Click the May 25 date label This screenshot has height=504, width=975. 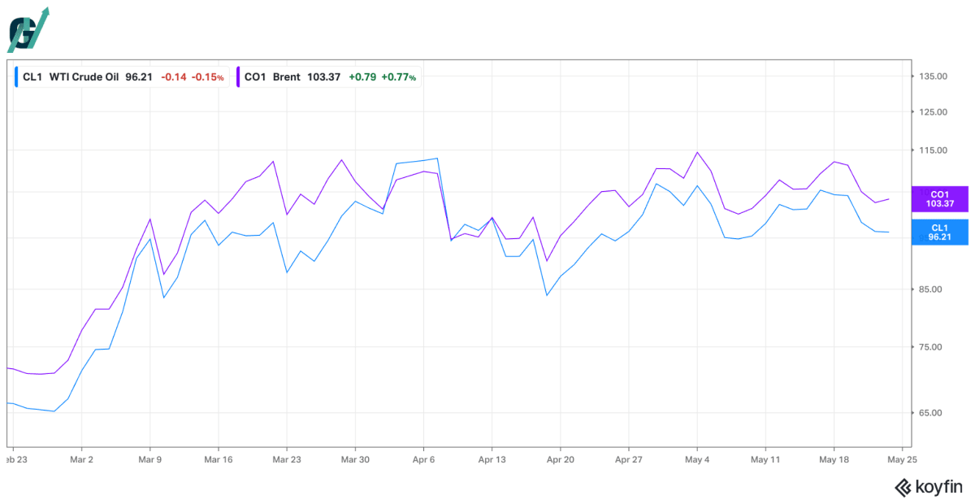point(902,459)
